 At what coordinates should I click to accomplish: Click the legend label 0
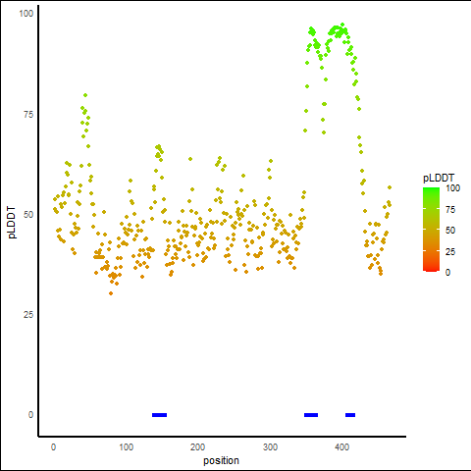tap(447, 273)
